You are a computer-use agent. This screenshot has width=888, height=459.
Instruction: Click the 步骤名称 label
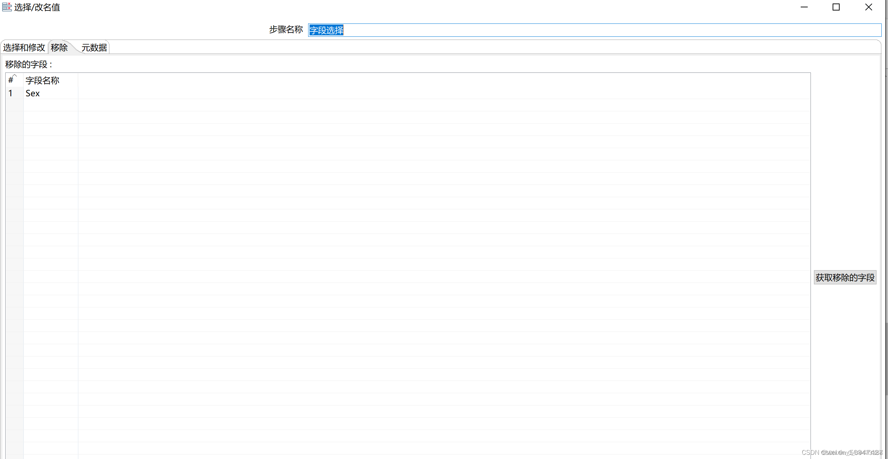(x=286, y=29)
